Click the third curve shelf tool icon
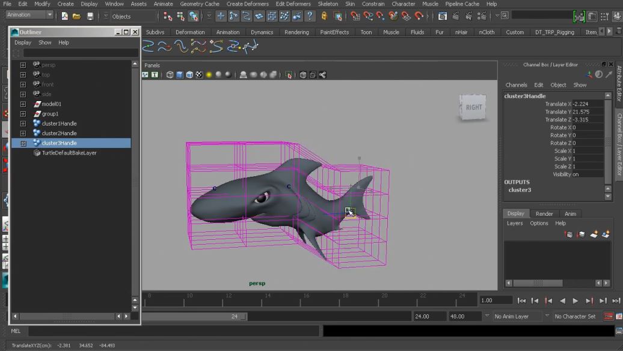 pos(181,46)
